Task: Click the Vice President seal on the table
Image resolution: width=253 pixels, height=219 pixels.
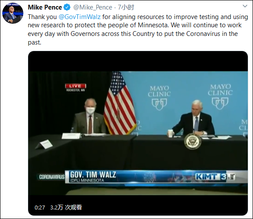Action: (x=193, y=142)
